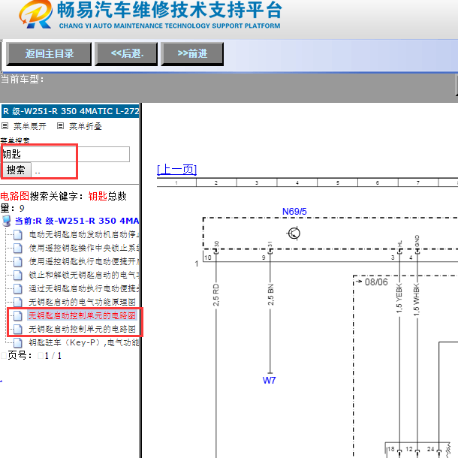This screenshot has height=458, width=458.
Task: Click the 08/06 reference label in diagram
Action: (376, 282)
